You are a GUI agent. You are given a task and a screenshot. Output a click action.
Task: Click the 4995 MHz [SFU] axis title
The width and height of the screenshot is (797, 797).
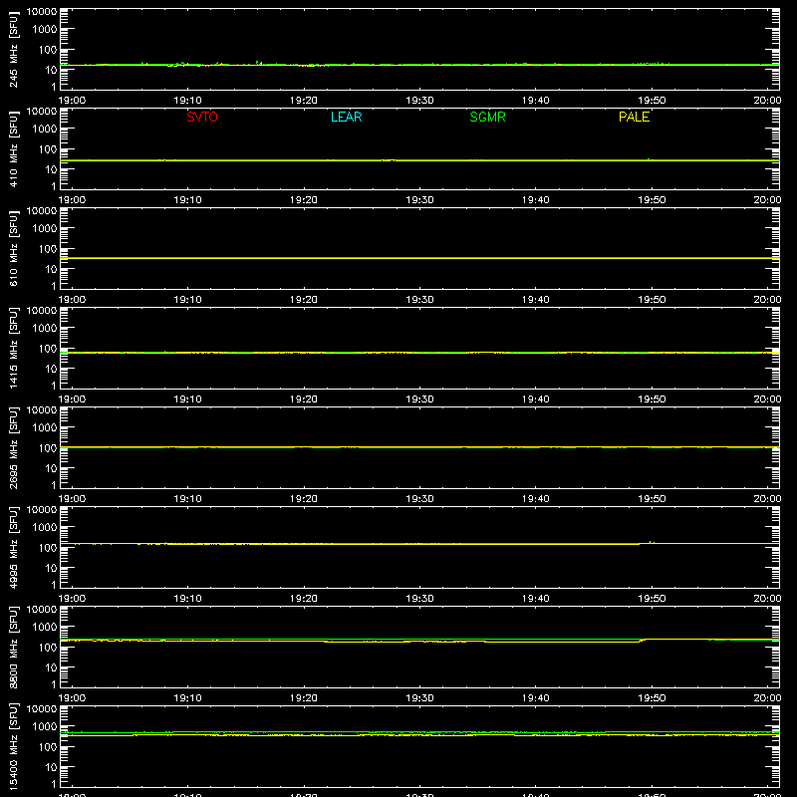(13, 547)
